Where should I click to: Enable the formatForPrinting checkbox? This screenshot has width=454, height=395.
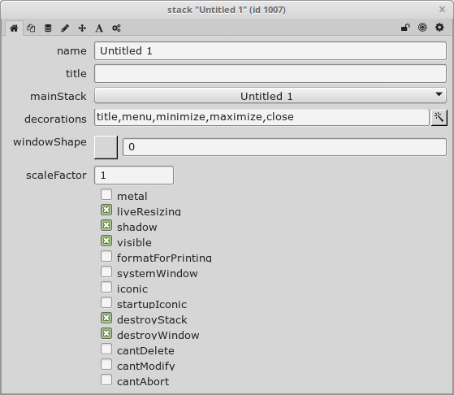click(106, 256)
